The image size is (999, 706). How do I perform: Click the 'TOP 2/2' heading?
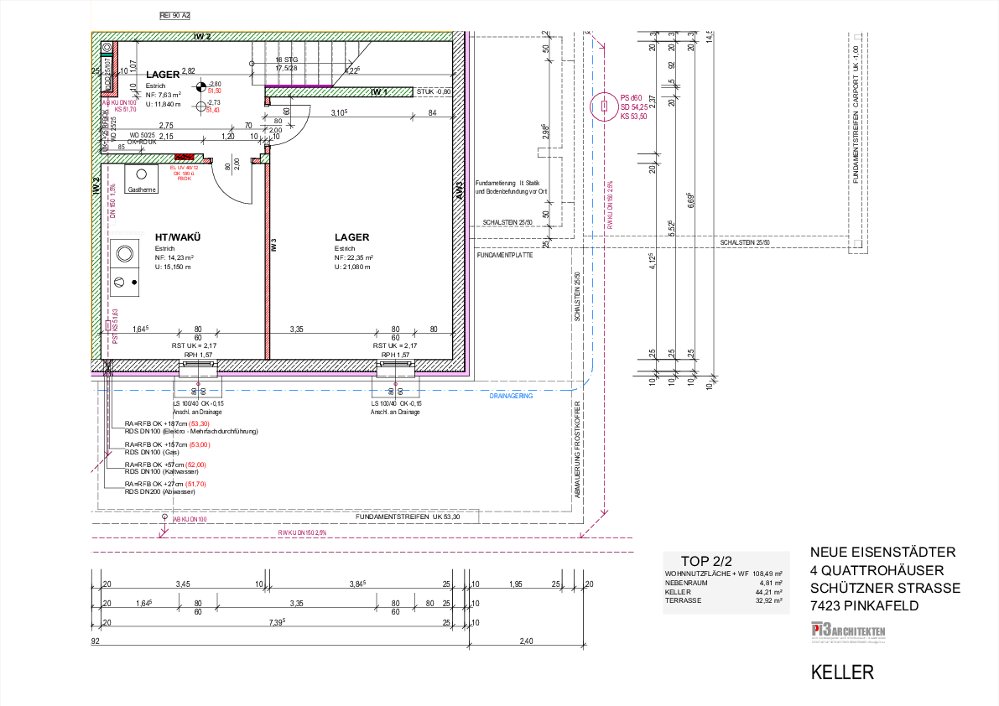[706, 562]
